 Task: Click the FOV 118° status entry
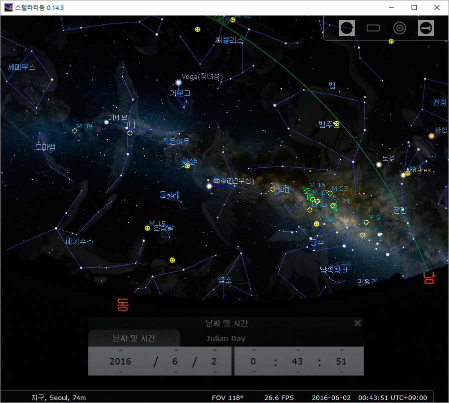pyautogui.click(x=227, y=398)
